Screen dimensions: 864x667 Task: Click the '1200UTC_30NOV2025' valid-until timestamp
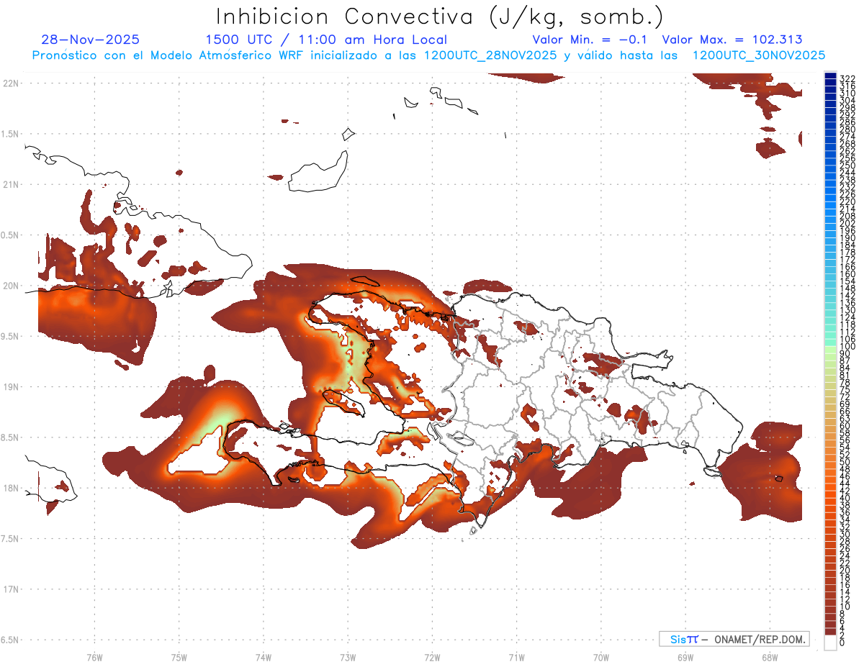tap(759, 55)
